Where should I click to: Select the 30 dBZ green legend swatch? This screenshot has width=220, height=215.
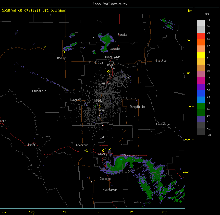201,106
